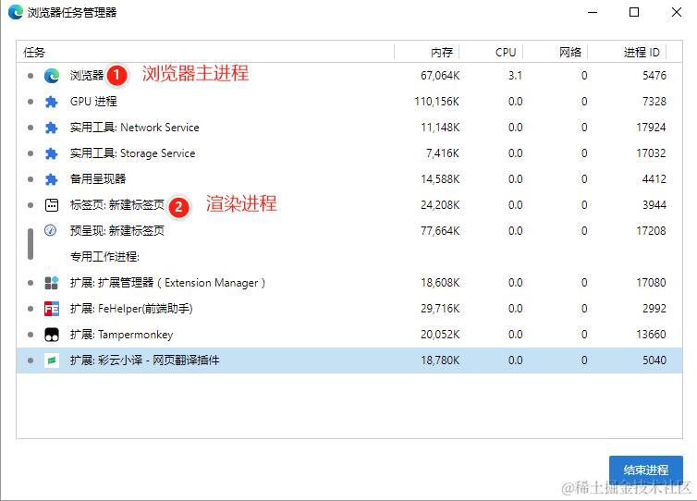Click process ID 4412

[x=654, y=178]
